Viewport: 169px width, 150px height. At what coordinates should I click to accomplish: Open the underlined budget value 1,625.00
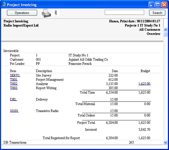click(x=145, y=84)
